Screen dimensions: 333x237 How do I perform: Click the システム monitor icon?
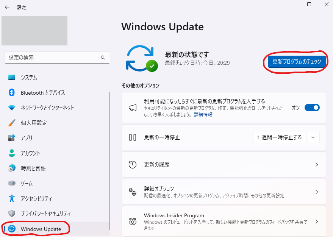(12, 77)
